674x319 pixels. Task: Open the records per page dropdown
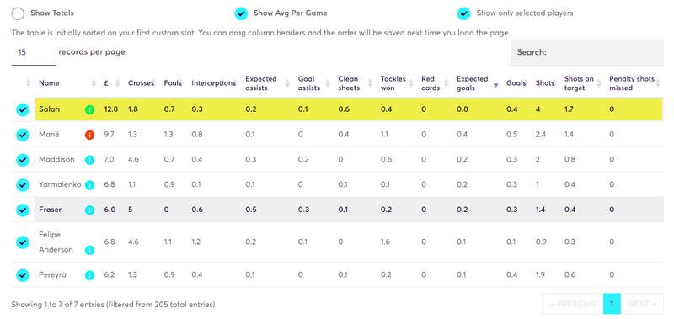[34, 53]
